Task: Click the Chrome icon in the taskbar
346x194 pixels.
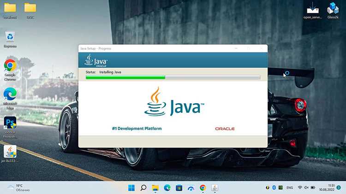Action: 203,188
